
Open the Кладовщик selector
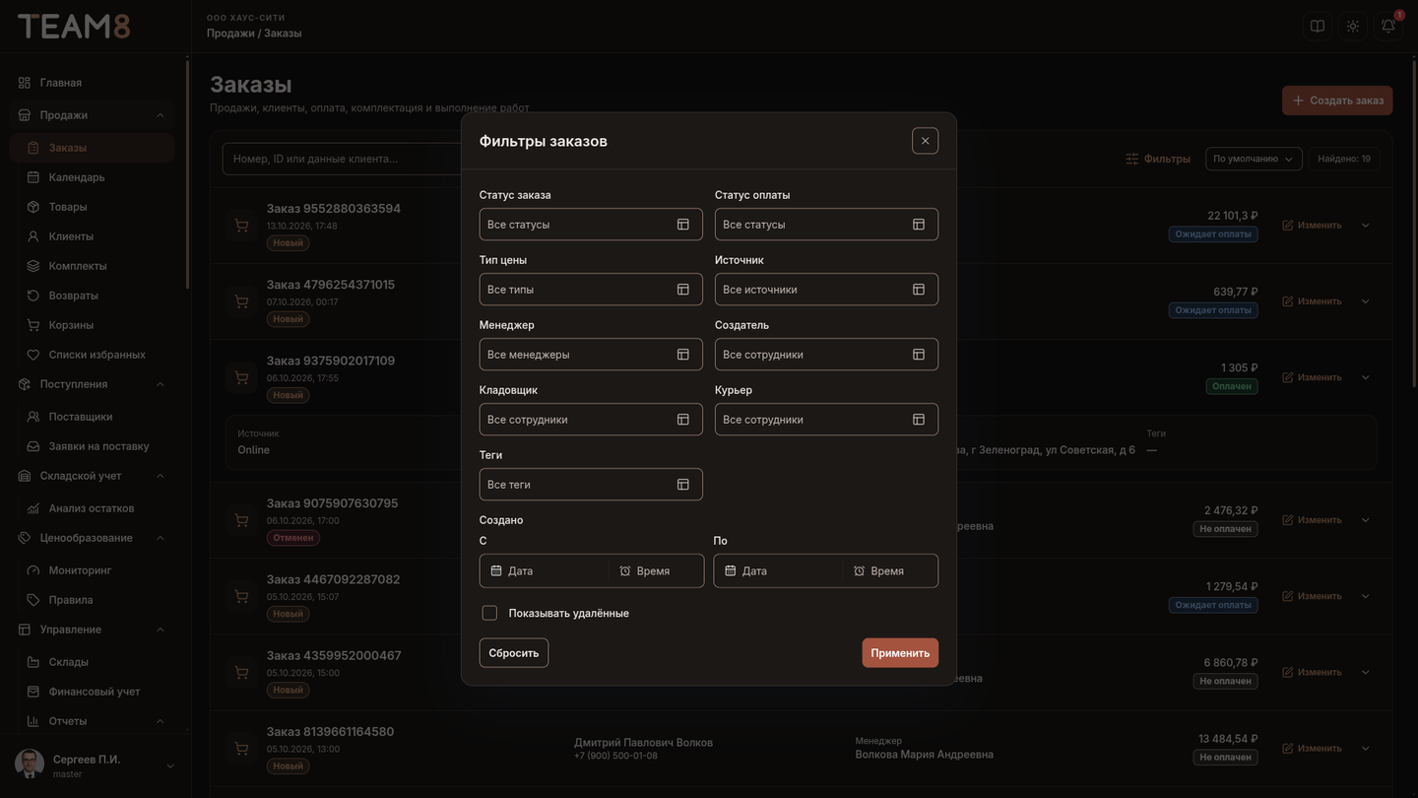[591, 420]
